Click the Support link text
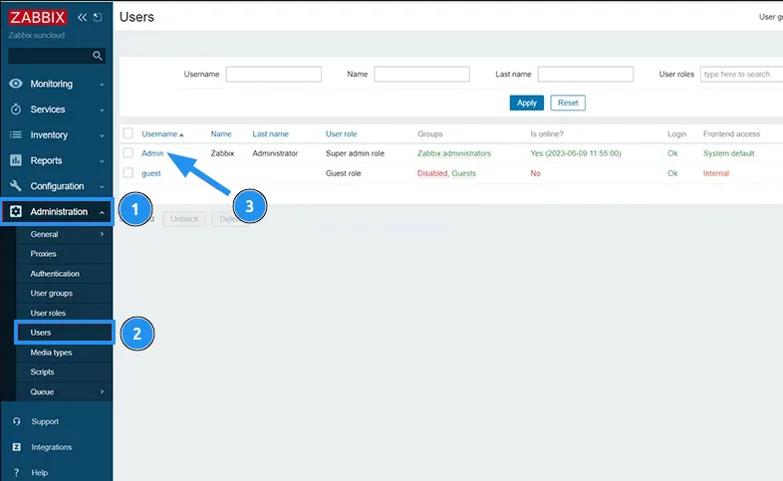The image size is (783, 481). (x=45, y=421)
